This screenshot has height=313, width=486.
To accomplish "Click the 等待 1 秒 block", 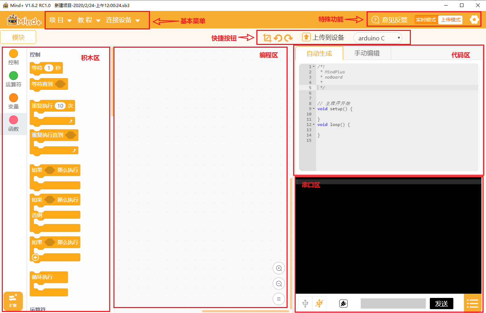I will pos(46,68).
